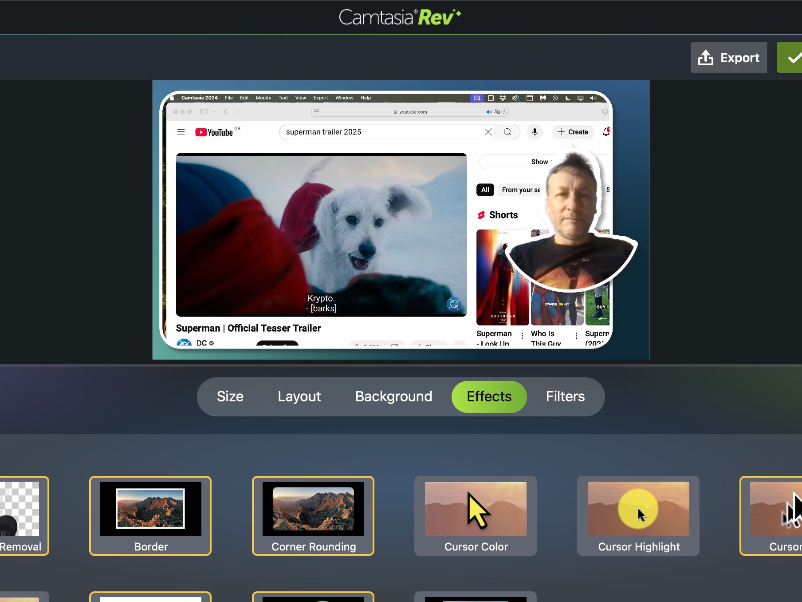Screen dimensions: 802x602
Task: Open the File menu in the preview
Action: pos(229,98)
